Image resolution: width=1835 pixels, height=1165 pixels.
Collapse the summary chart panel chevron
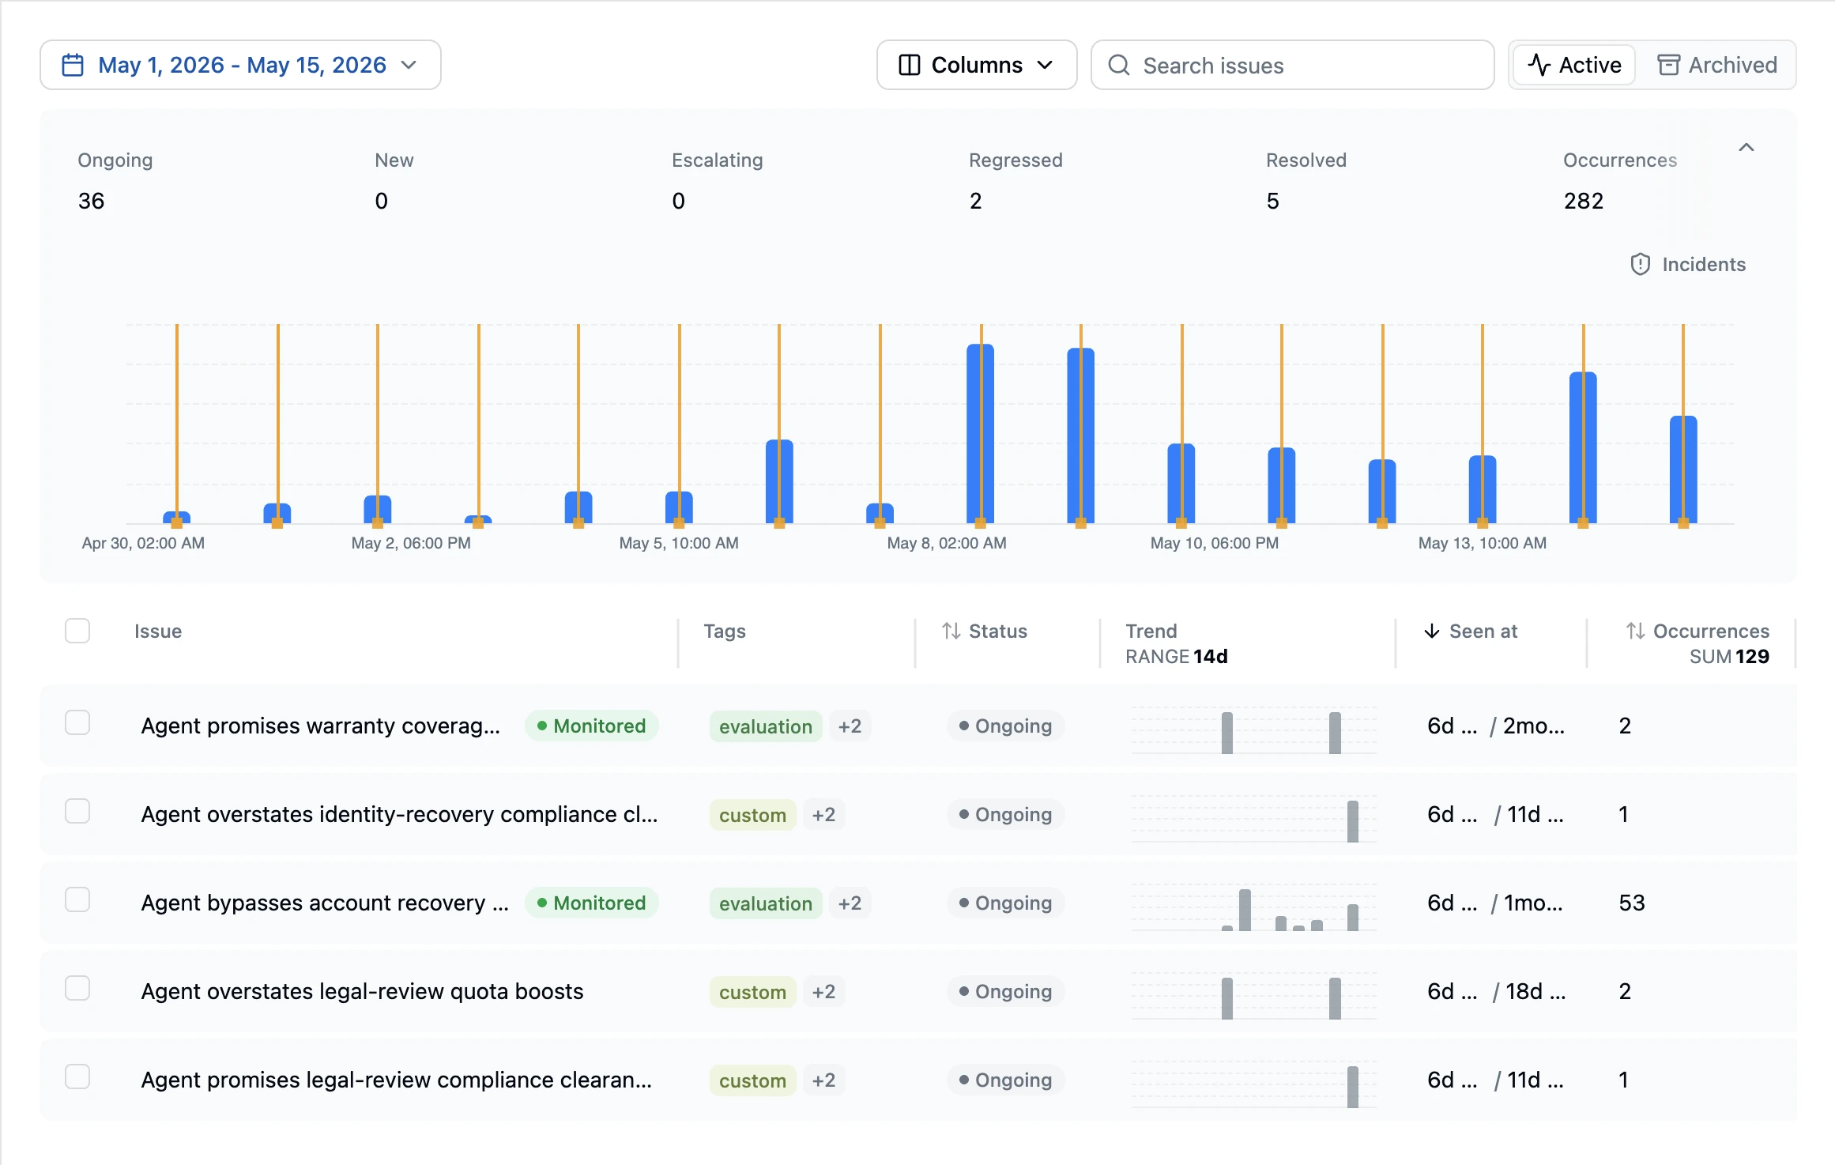tap(1746, 147)
